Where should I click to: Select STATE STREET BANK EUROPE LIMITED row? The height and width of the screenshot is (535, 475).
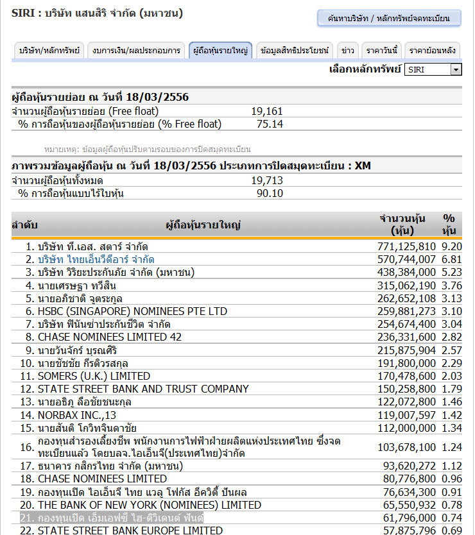pos(237,531)
